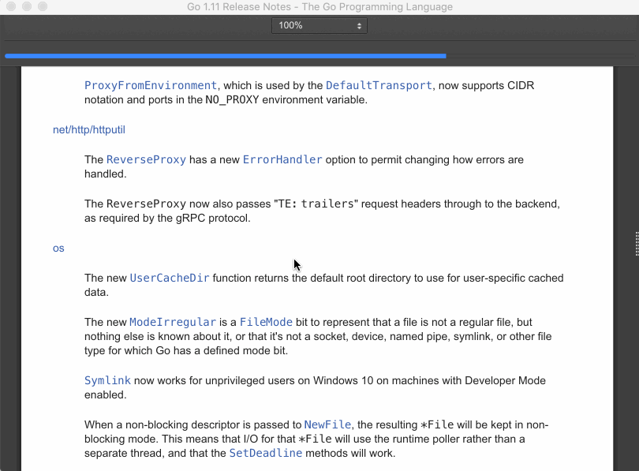Open the DefaultTransport link
This screenshot has height=471, width=639.
point(379,85)
